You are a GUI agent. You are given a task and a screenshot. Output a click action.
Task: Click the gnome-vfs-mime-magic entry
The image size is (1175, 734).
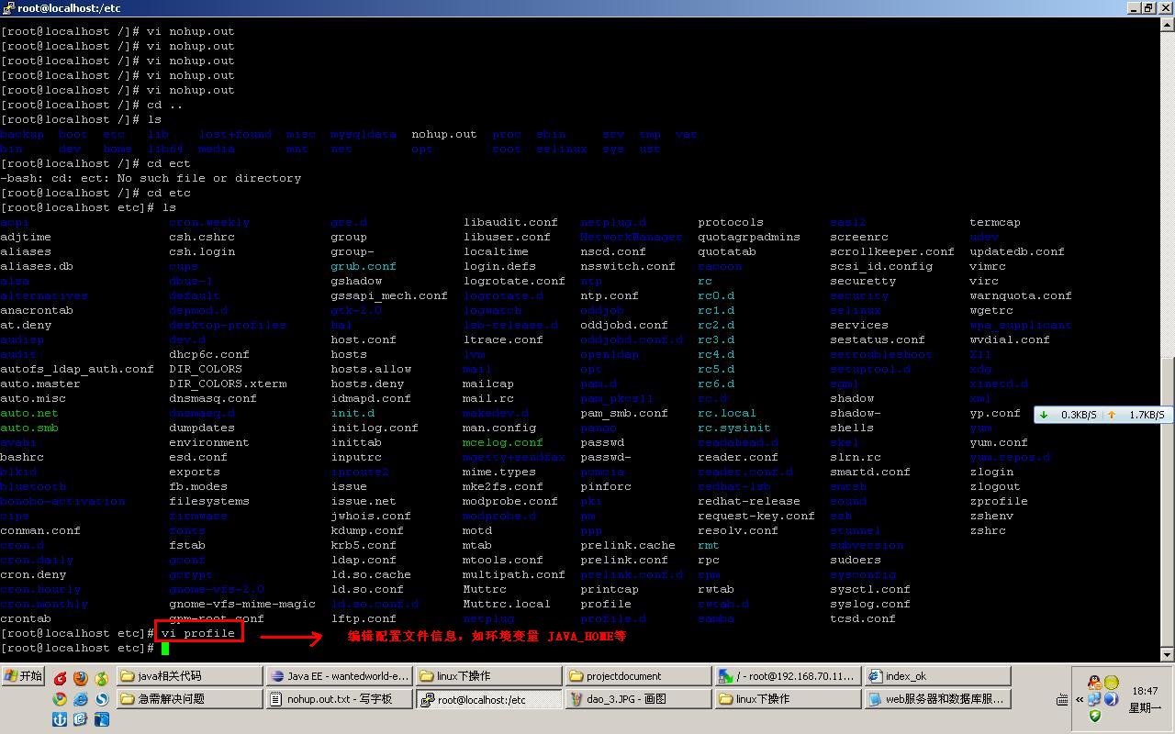(242, 604)
